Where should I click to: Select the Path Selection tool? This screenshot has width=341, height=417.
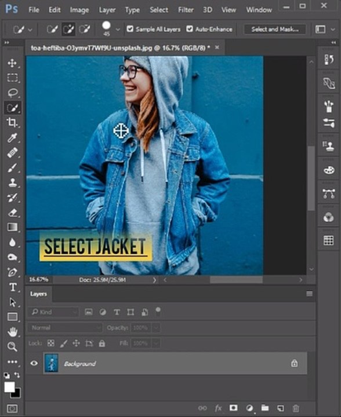click(x=12, y=302)
